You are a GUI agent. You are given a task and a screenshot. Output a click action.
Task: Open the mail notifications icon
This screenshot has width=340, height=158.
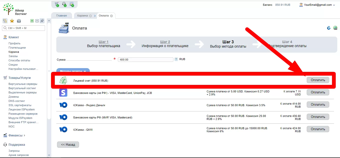[72, 4]
